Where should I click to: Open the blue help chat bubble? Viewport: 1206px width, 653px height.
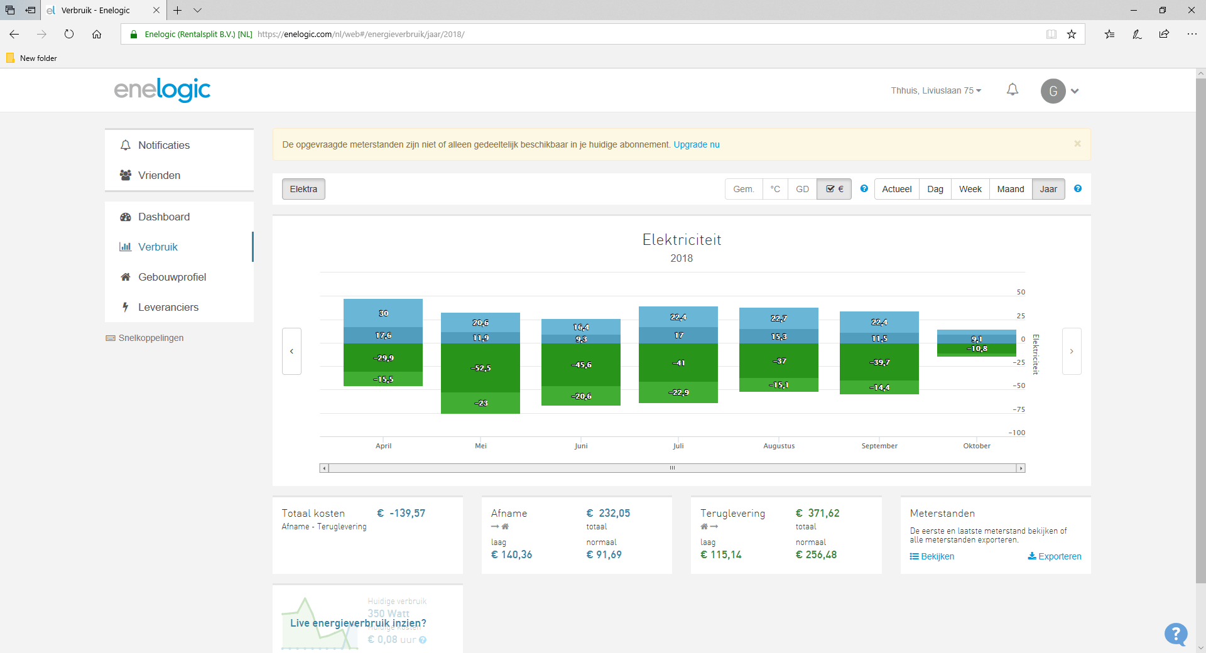[x=1176, y=634]
